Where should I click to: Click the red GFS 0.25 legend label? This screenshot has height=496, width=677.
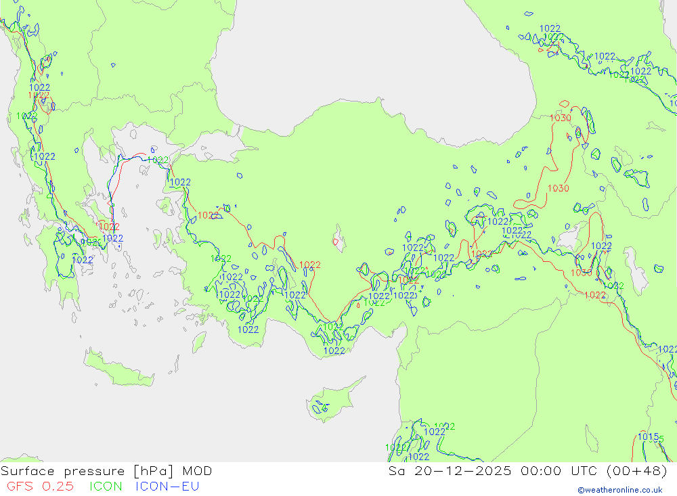(40, 487)
